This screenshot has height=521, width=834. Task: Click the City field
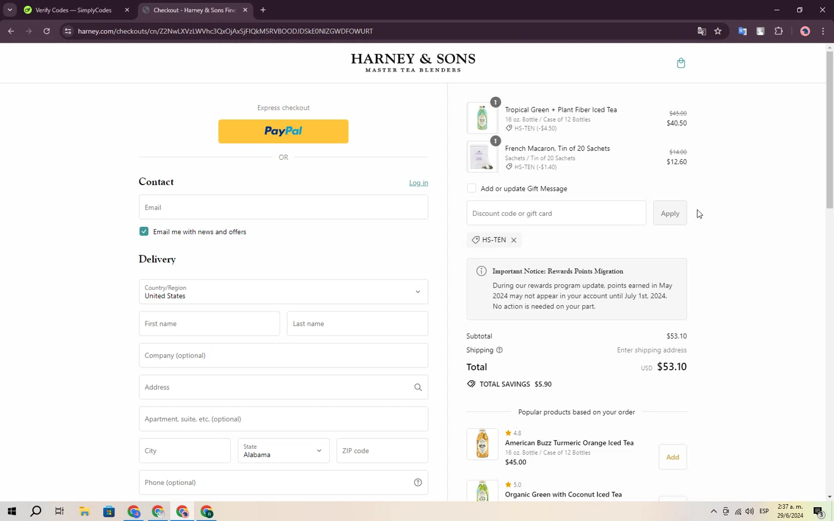coord(185,451)
